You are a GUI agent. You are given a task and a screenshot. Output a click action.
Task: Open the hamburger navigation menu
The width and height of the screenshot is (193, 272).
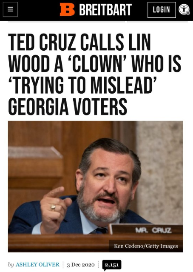(x=10, y=9)
